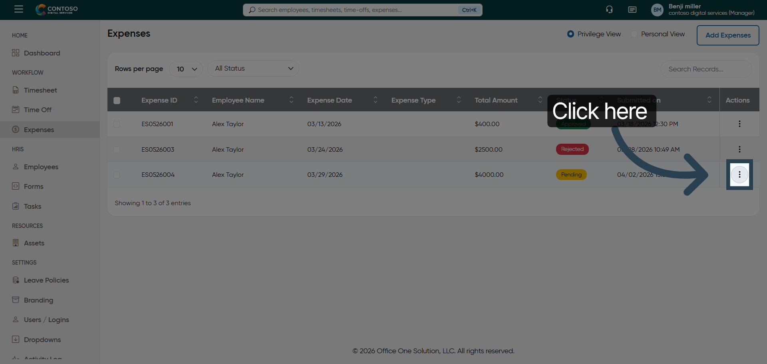The height and width of the screenshot is (364, 767).
Task: Sort table by Total Amount arrows
Action: [x=540, y=100]
